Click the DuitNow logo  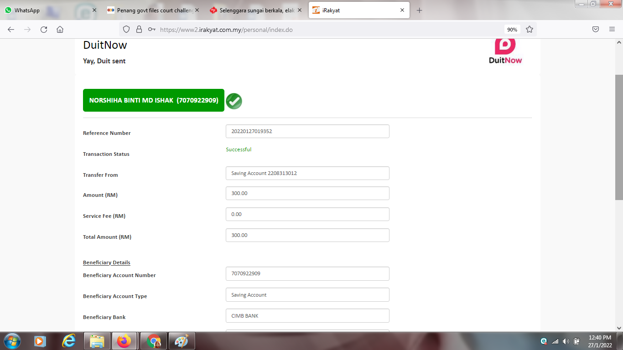[x=505, y=51]
